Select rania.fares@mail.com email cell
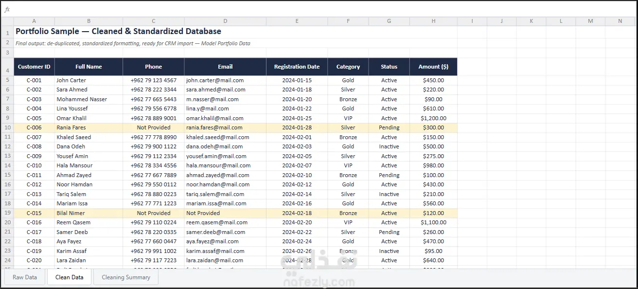This screenshot has height=289, width=638. point(225,127)
